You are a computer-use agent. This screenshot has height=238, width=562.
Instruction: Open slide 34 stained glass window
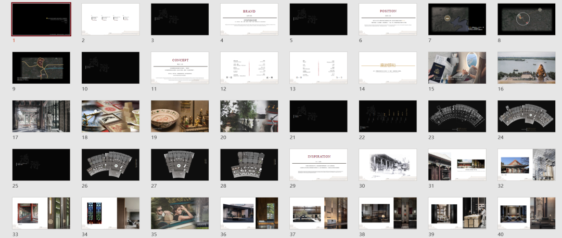(110, 213)
